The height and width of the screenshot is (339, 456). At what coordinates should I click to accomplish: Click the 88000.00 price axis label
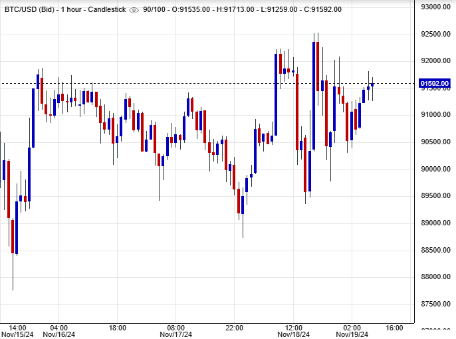pyautogui.click(x=435, y=277)
